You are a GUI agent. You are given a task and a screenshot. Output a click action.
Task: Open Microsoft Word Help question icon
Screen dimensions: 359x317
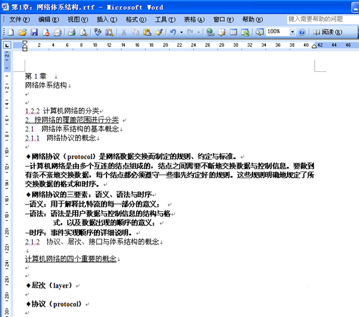click(x=302, y=32)
